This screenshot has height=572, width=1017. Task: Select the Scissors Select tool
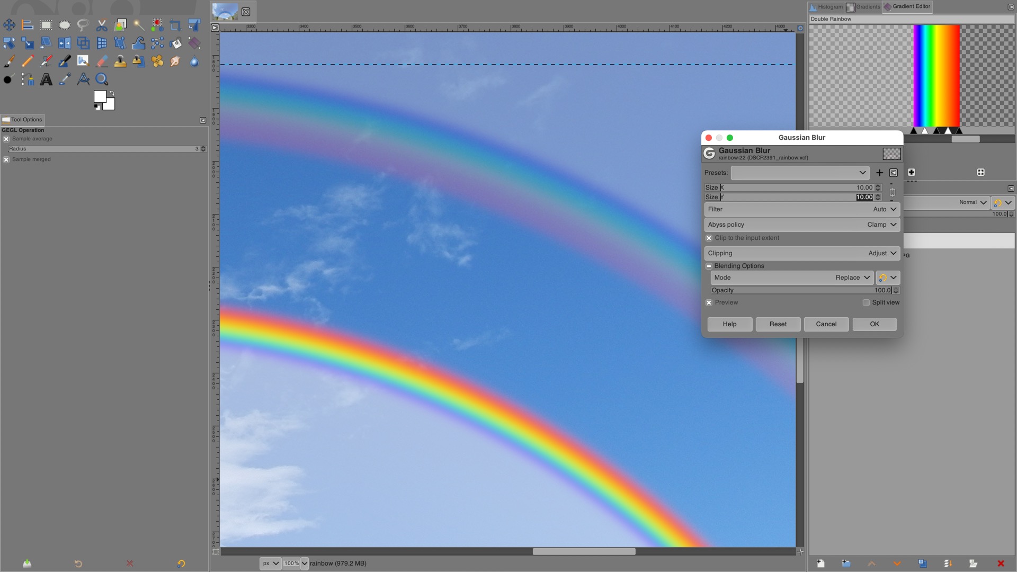tap(102, 25)
